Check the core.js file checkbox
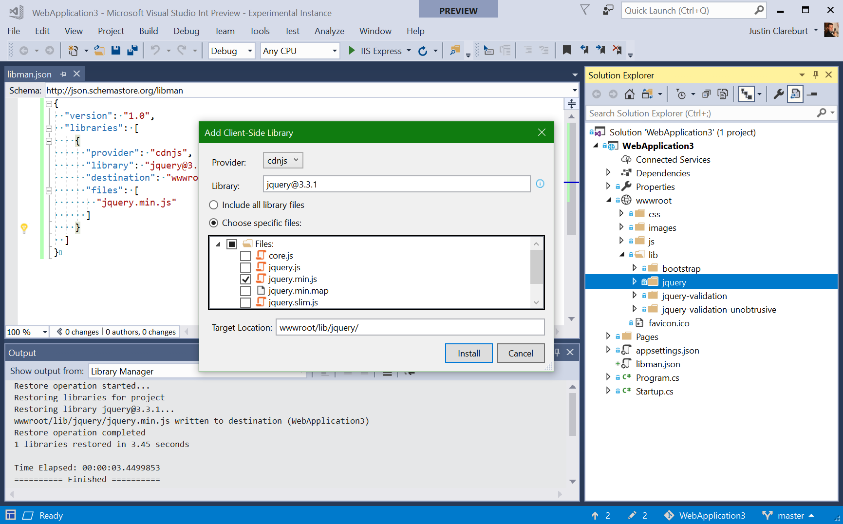This screenshot has height=524, width=843. tap(245, 255)
